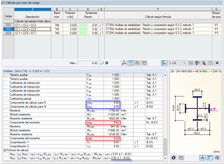Collapse the Fórmula de cálculo section

(5, 150)
